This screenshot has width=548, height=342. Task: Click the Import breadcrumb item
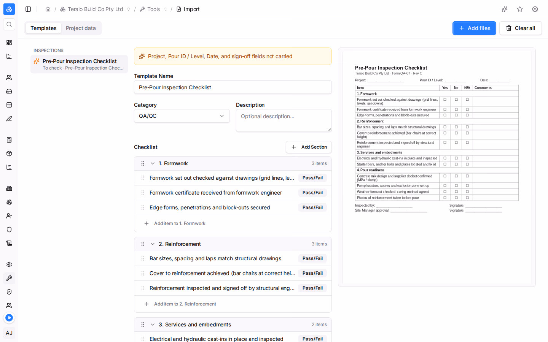click(x=188, y=9)
